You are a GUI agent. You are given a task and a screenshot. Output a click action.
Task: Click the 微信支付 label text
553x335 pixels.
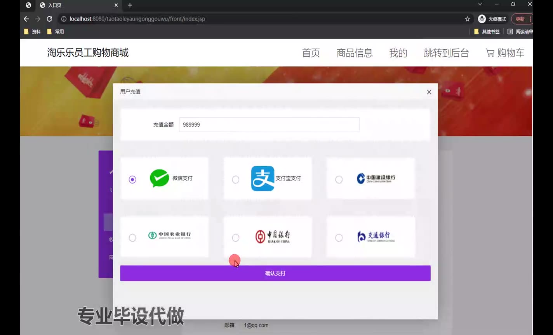pyautogui.click(x=183, y=178)
